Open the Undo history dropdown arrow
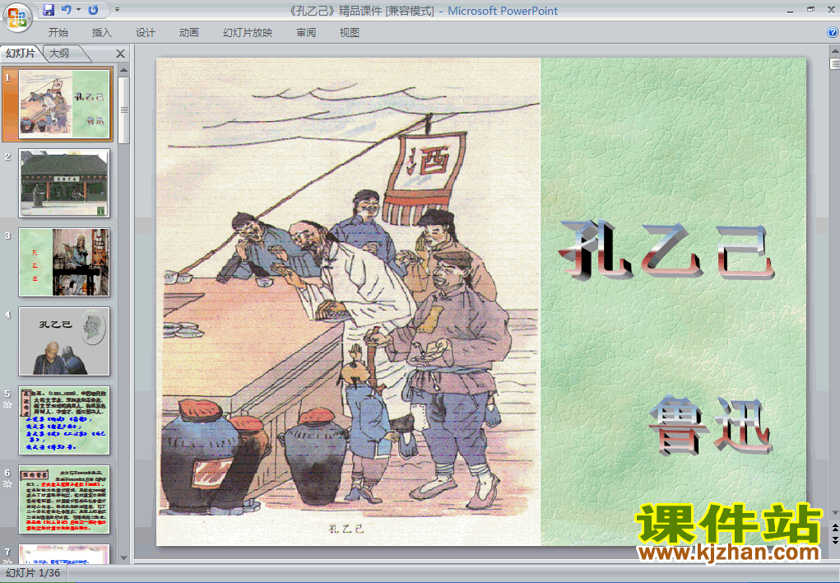The width and height of the screenshot is (840, 583). (x=78, y=10)
